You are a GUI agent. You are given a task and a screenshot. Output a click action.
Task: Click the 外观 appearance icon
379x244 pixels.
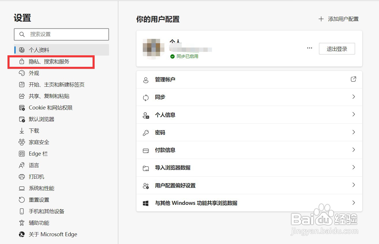click(x=22, y=73)
